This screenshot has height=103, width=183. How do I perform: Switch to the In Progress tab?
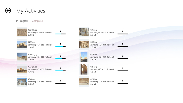pos(22,21)
